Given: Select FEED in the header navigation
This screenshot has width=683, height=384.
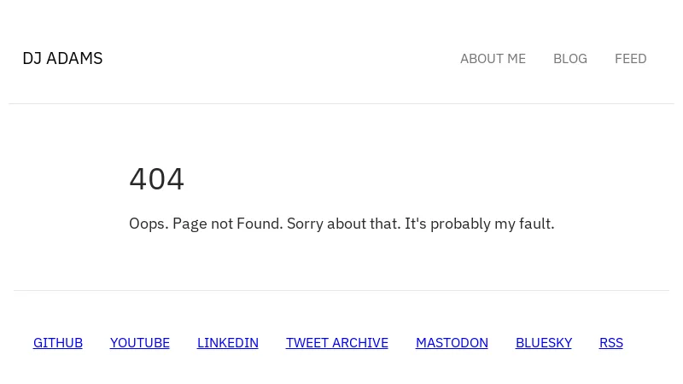Looking at the screenshot, I should pos(630,58).
